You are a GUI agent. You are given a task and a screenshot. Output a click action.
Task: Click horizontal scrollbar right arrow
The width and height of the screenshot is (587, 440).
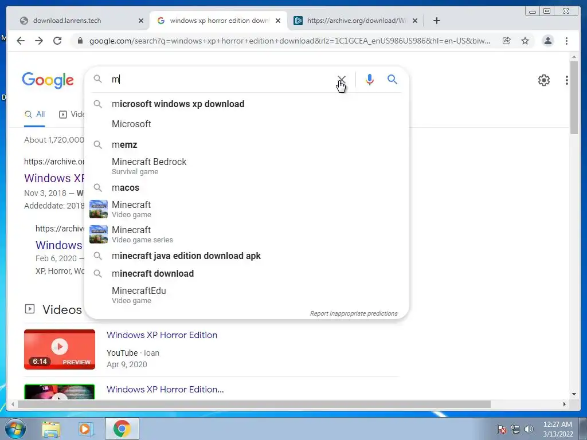(x=565, y=404)
